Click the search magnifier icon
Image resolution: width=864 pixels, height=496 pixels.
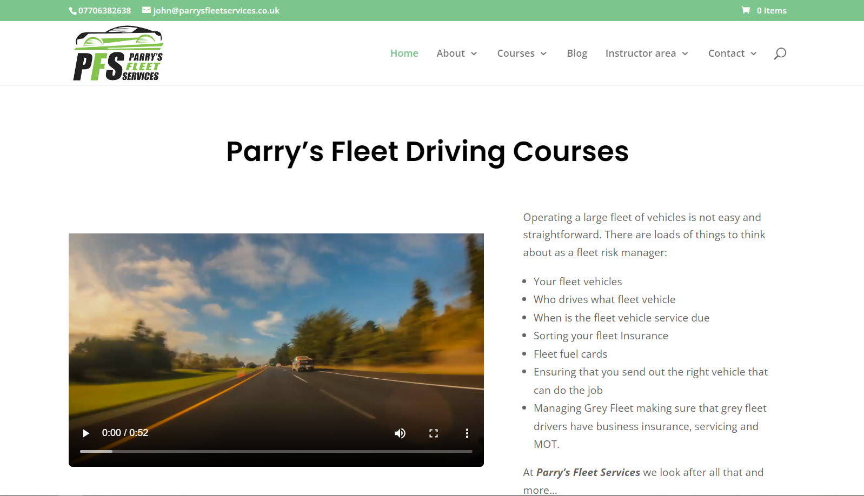pyautogui.click(x=780, y=53)
